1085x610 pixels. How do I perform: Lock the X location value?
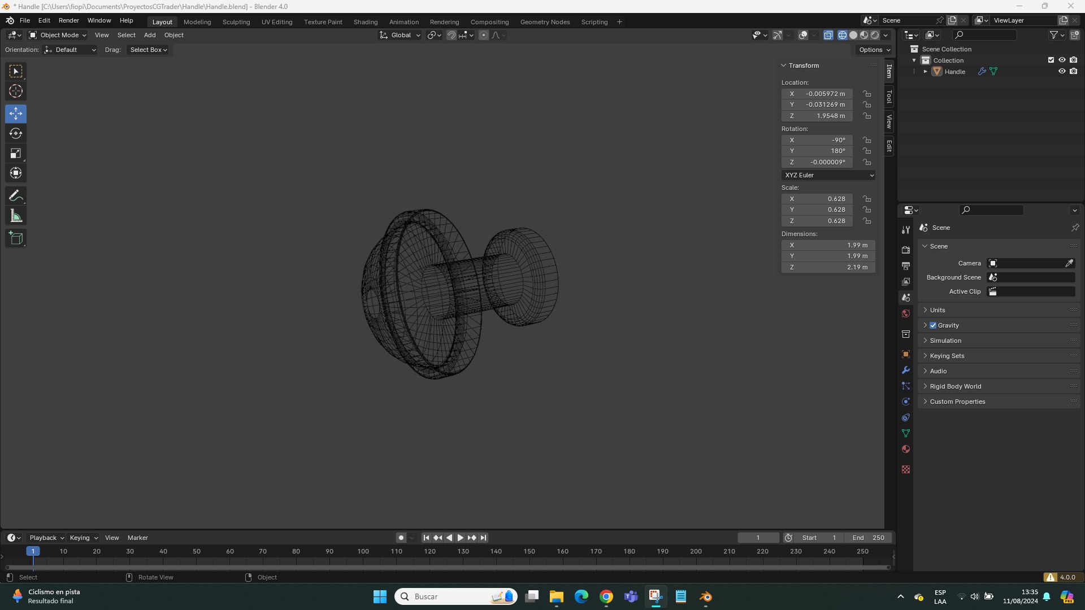[867, 94]
